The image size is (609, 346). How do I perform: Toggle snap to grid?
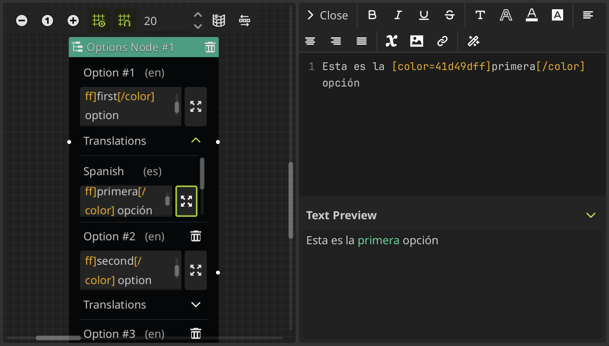(x=99, y=20)
